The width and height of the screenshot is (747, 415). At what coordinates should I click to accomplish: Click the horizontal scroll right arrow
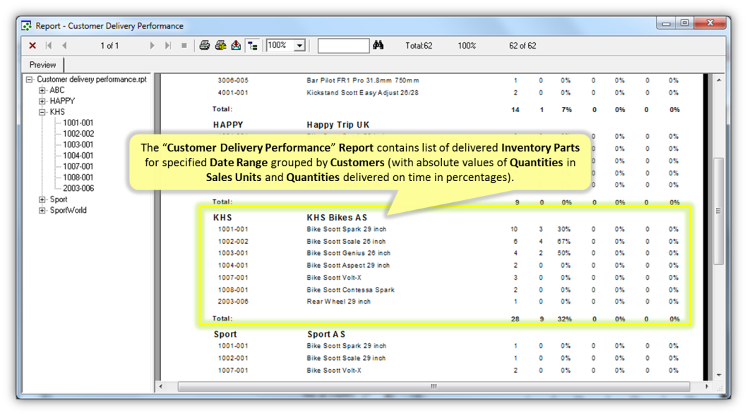pos(707,387)
